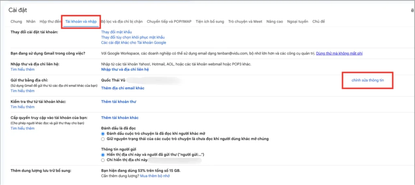
Task: Open Các cài đặt khác cho Tài khoản Google
Action: [134, 43]
